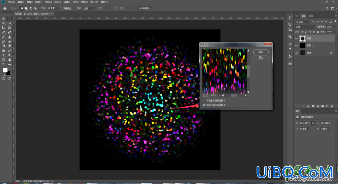The image size is (338, 184).
Task: Select the rectangular to polar radio option
Action: (x=204, y=100)
